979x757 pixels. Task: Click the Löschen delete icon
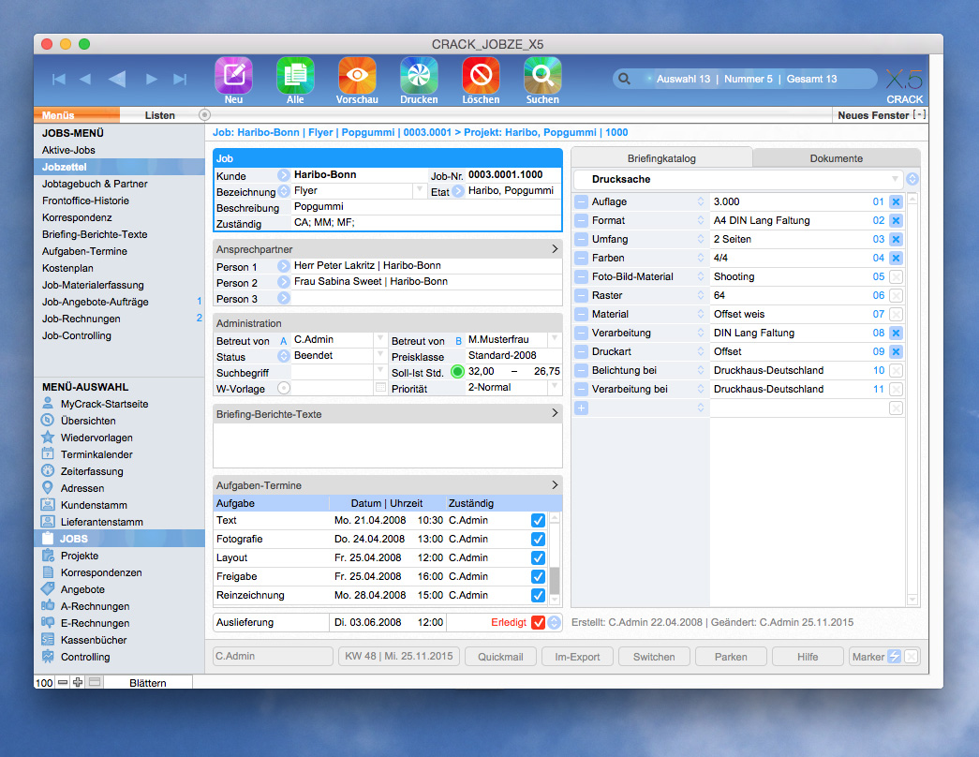pos(481,75)
